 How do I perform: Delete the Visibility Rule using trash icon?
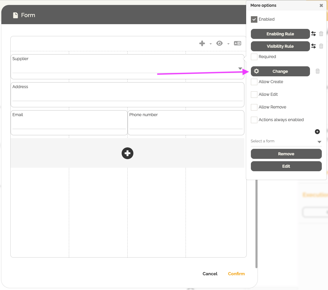321,46
